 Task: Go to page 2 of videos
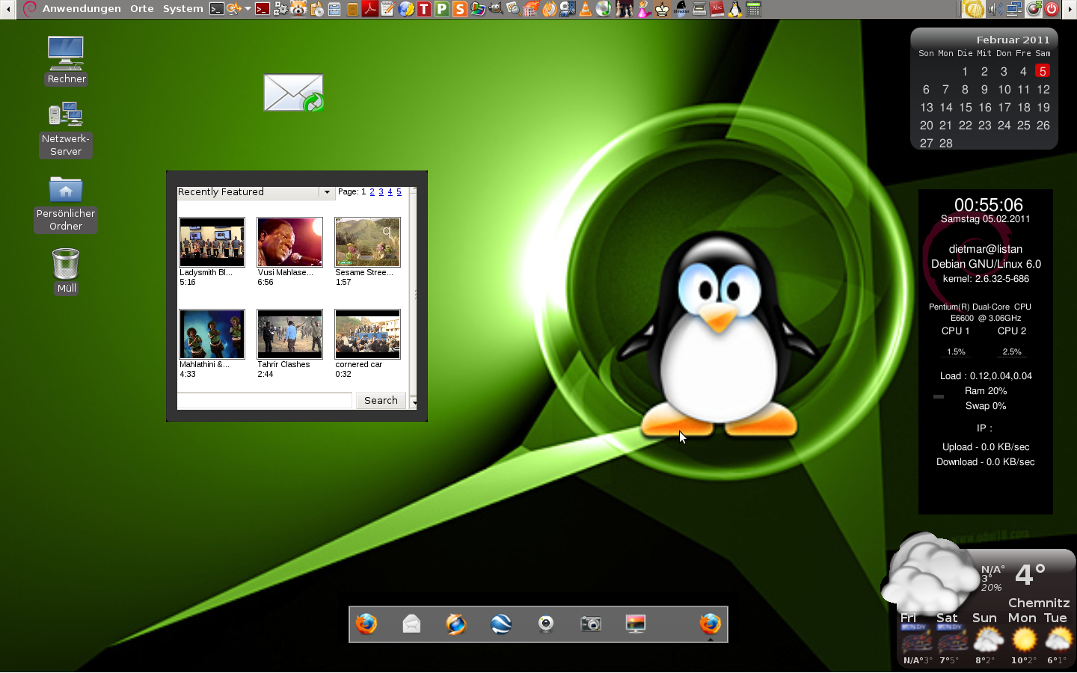(372, 192)
